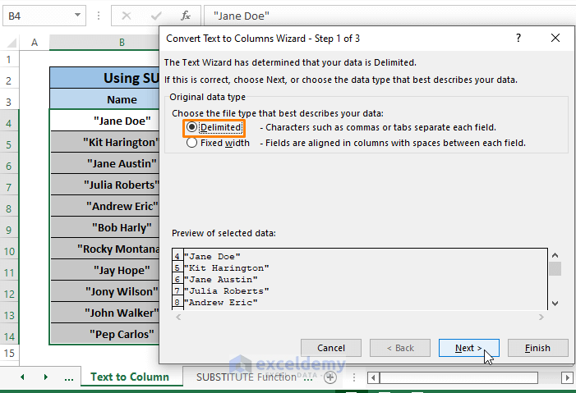
Task: Click the sheet tabs ellipsis at left
Action: [69, 377]
